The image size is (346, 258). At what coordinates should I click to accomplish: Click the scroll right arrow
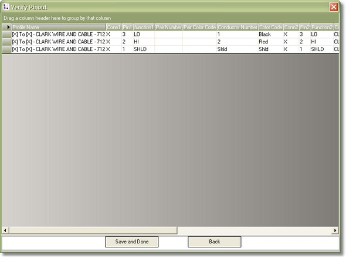pyautogui.click(x=335, y=230)
